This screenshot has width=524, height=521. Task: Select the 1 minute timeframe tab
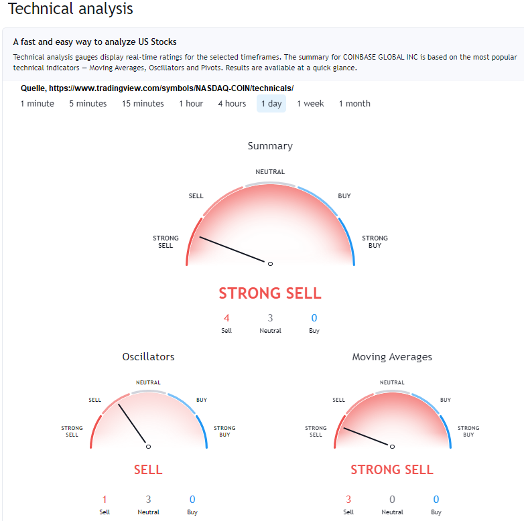pyautogui.click(x=38, y=104)
